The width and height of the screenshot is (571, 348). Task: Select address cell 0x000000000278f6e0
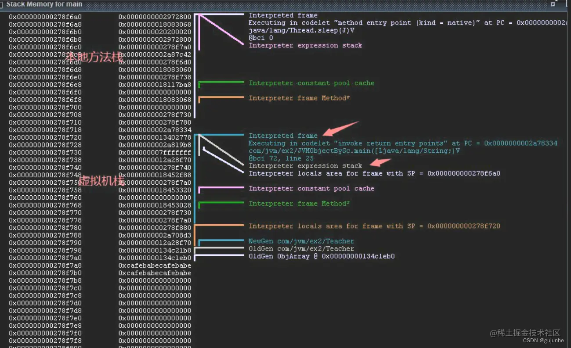(45, 77)
